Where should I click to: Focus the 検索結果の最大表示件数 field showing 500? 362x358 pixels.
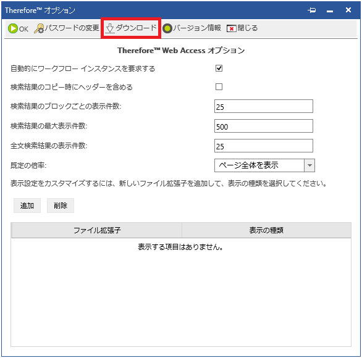tap(264, 126)
